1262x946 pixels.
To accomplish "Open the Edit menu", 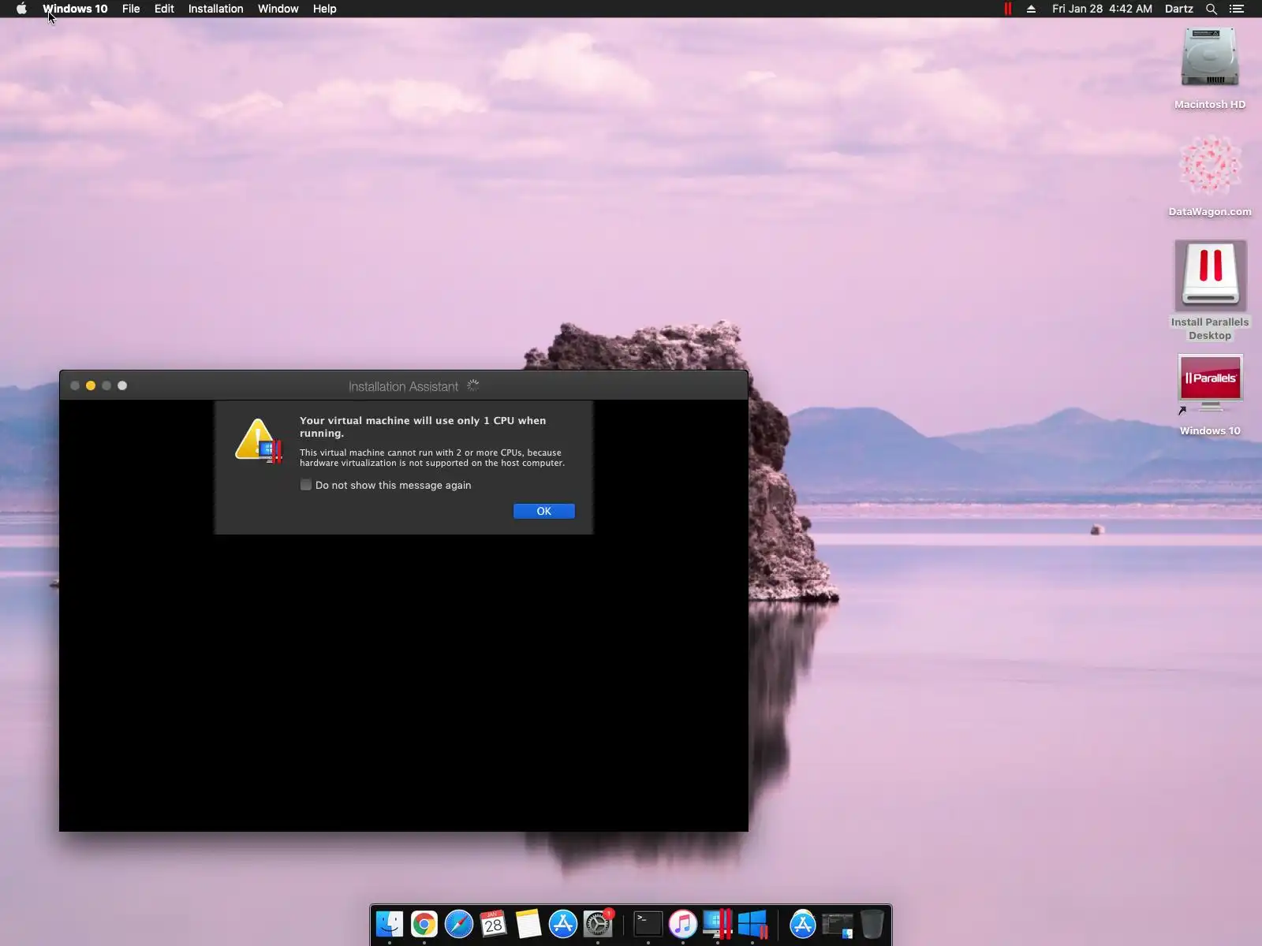I will pyautogui.click(x=164, y=9).
